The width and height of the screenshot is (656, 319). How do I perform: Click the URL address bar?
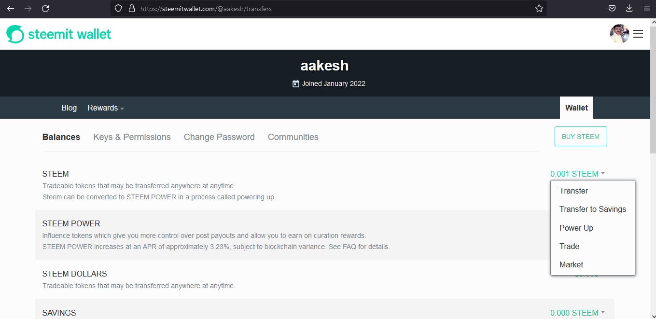click(328, 8)
